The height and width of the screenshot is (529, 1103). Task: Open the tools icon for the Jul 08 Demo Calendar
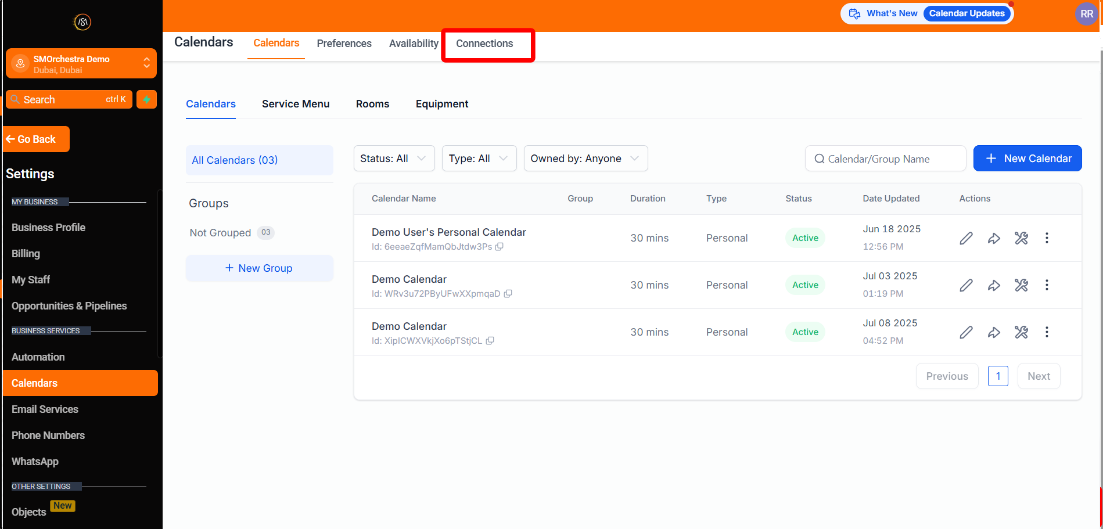pyautogui.click(x=1021, y=332)
